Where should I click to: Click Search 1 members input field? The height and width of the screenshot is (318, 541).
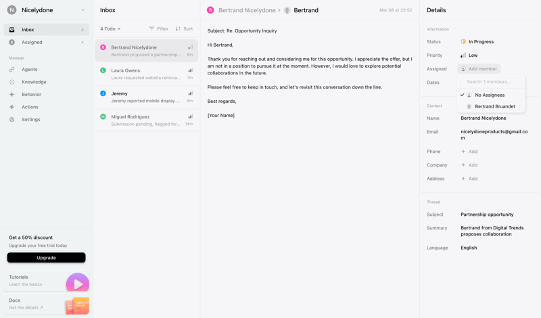pyautogui.click(x=491, y=82)
